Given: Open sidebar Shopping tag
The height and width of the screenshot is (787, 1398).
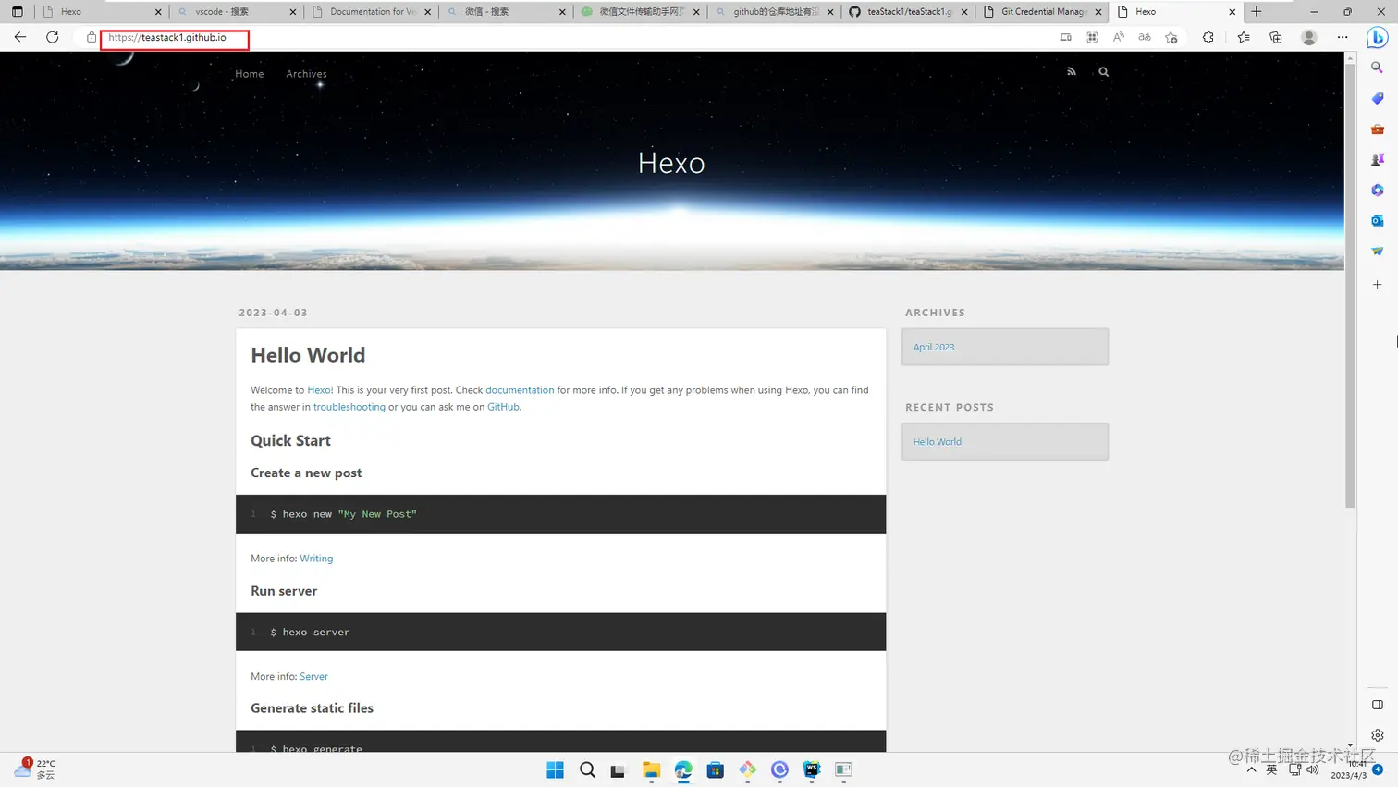Looking at the screenshot, I should point(1378,98).
